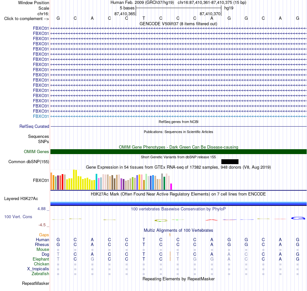Click the FBXO31 label beside the GTEx chart
The width and height of the screenshot is (307, 291).
pyautogui.click(x=41, y=180)
